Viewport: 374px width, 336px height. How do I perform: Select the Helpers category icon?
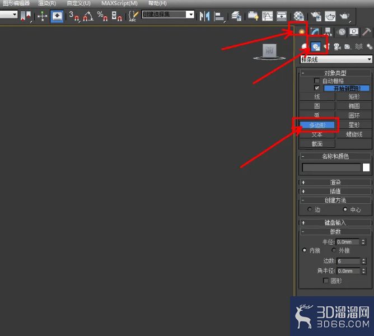pyautogui.click(x=348, y=46)
